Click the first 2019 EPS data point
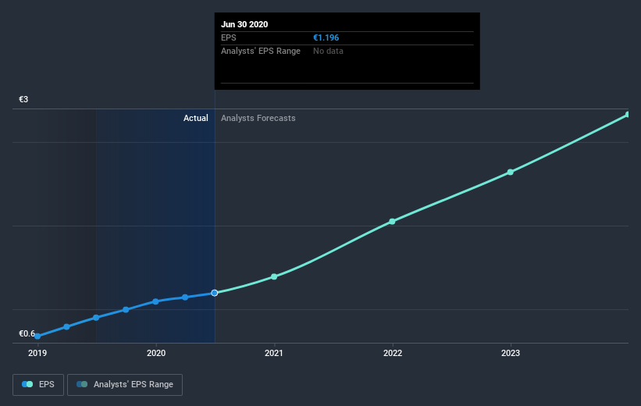Viewport: 641px width, 406px height. 37,336
